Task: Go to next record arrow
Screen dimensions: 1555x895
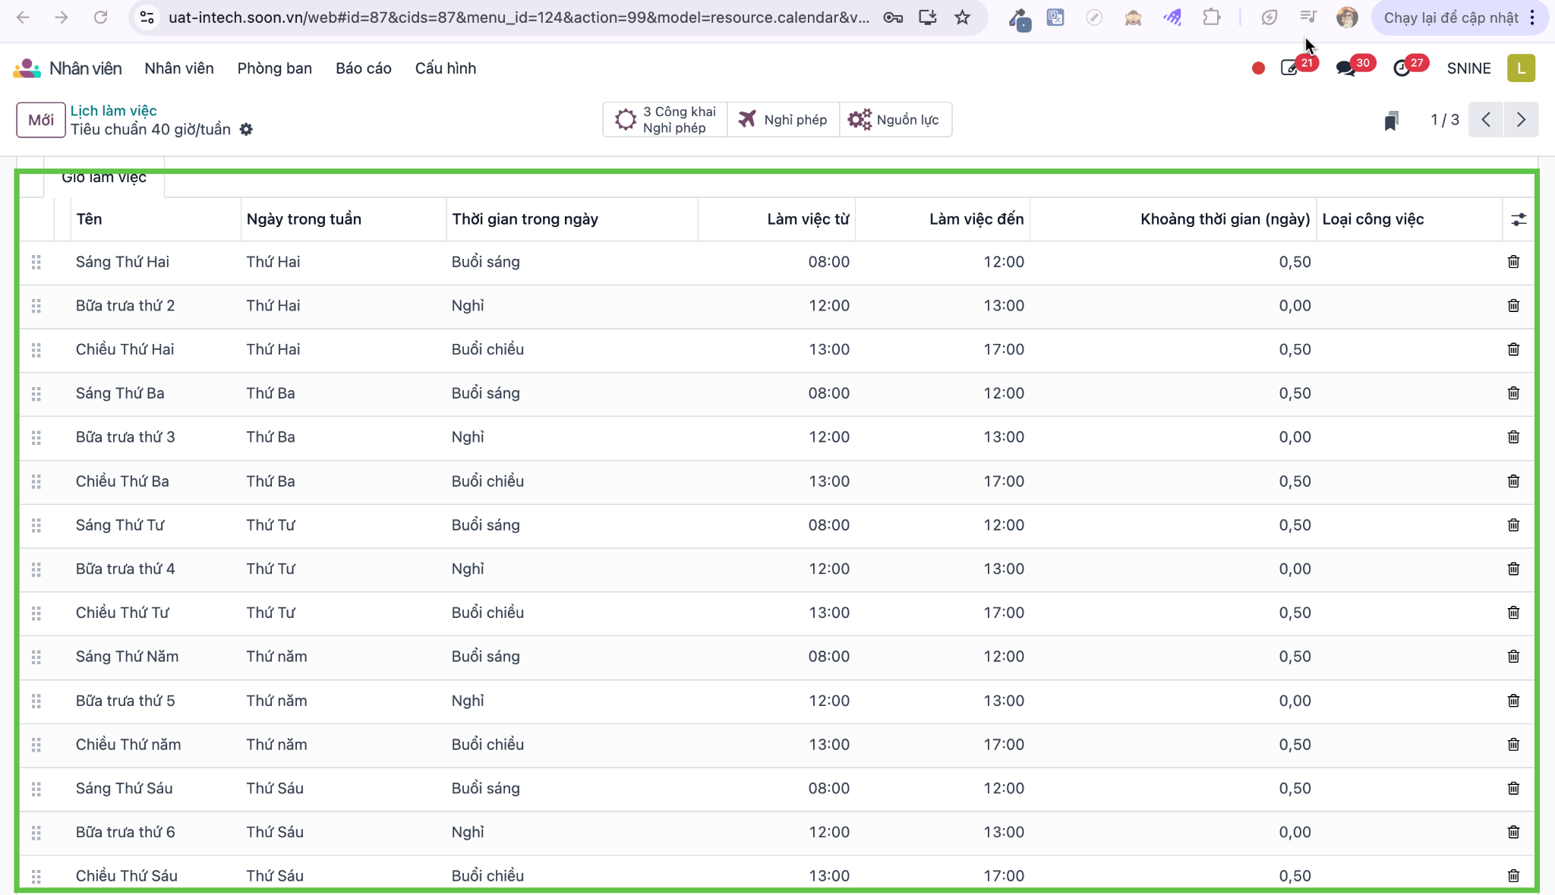Action: (x=1521, y=120)
